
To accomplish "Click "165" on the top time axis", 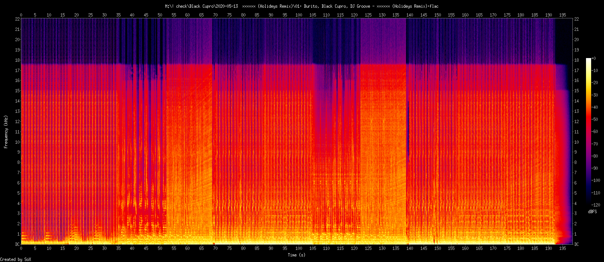I will click(479, 15).
